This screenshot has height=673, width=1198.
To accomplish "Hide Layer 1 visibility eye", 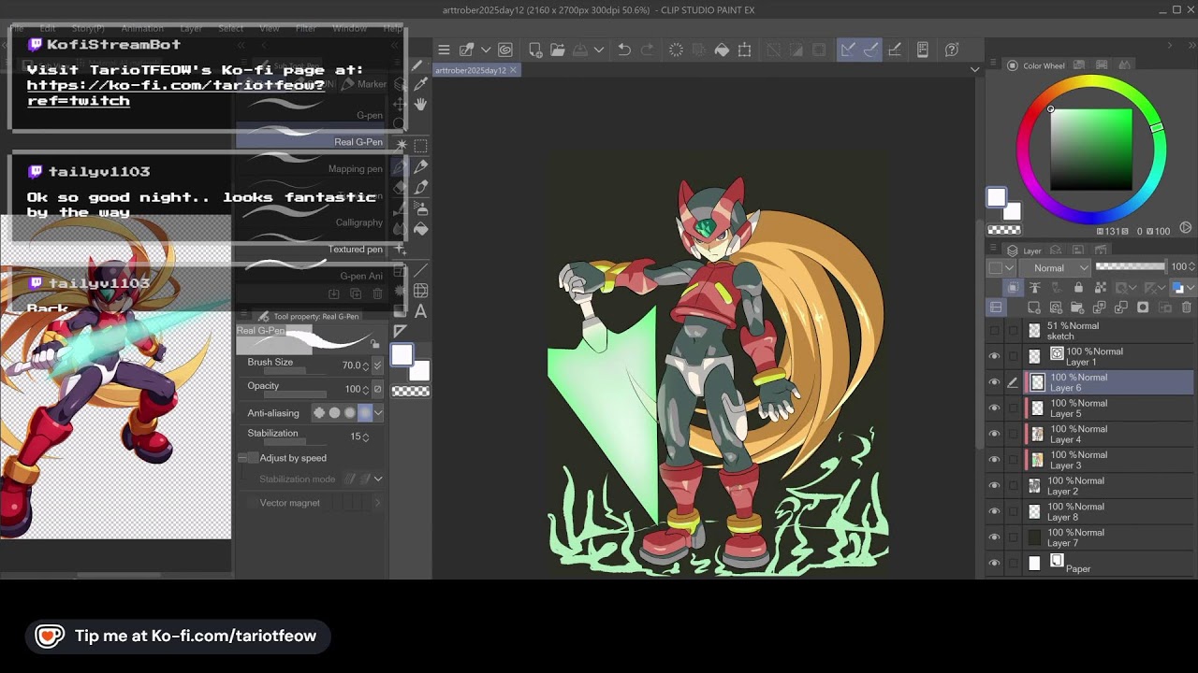I will tap(994, 356).
